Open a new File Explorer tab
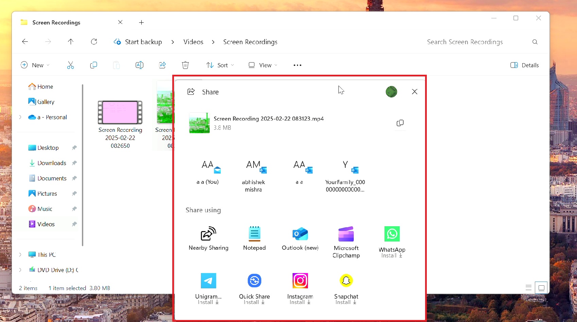This screenshot has height=322, width=577. pos(141,22)
